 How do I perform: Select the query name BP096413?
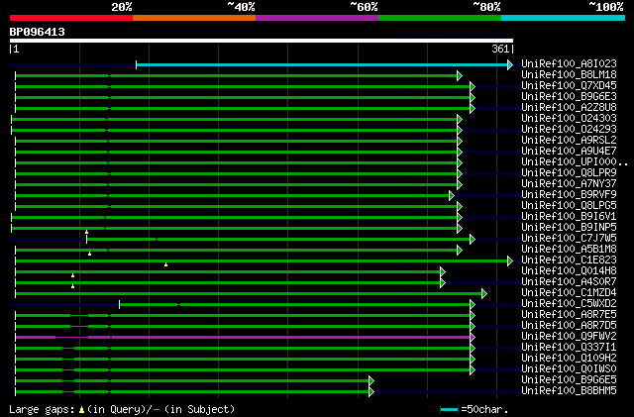coord(38,32)
